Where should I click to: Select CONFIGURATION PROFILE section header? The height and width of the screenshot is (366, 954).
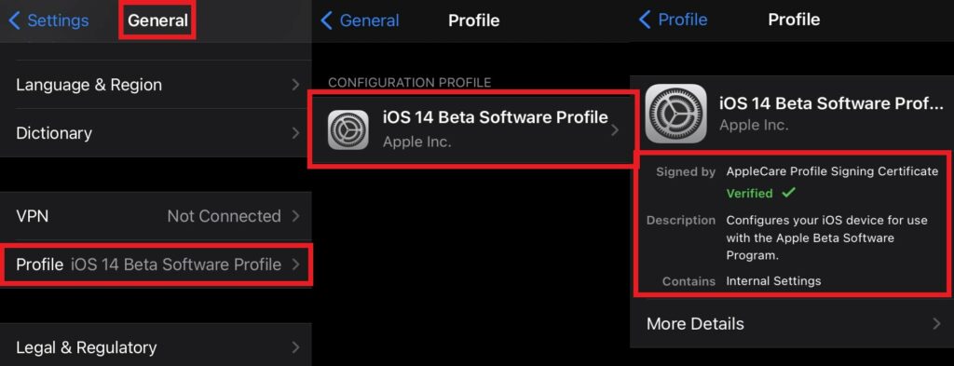[x=410, y=82]
